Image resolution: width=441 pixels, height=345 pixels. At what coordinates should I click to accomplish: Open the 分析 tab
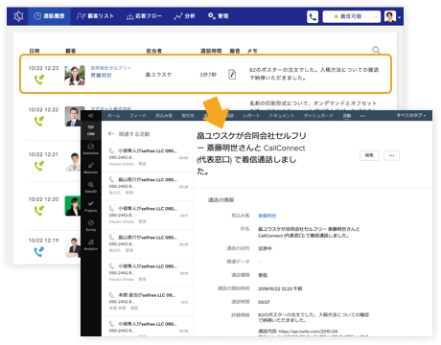(x=184, y=16)
